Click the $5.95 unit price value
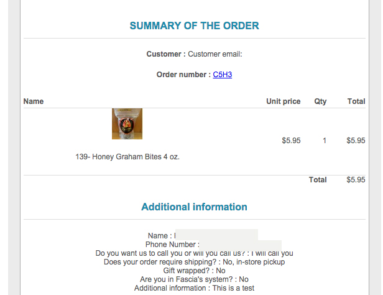The width and height of the screenshot is (383, 295). (x=291, y=141)
